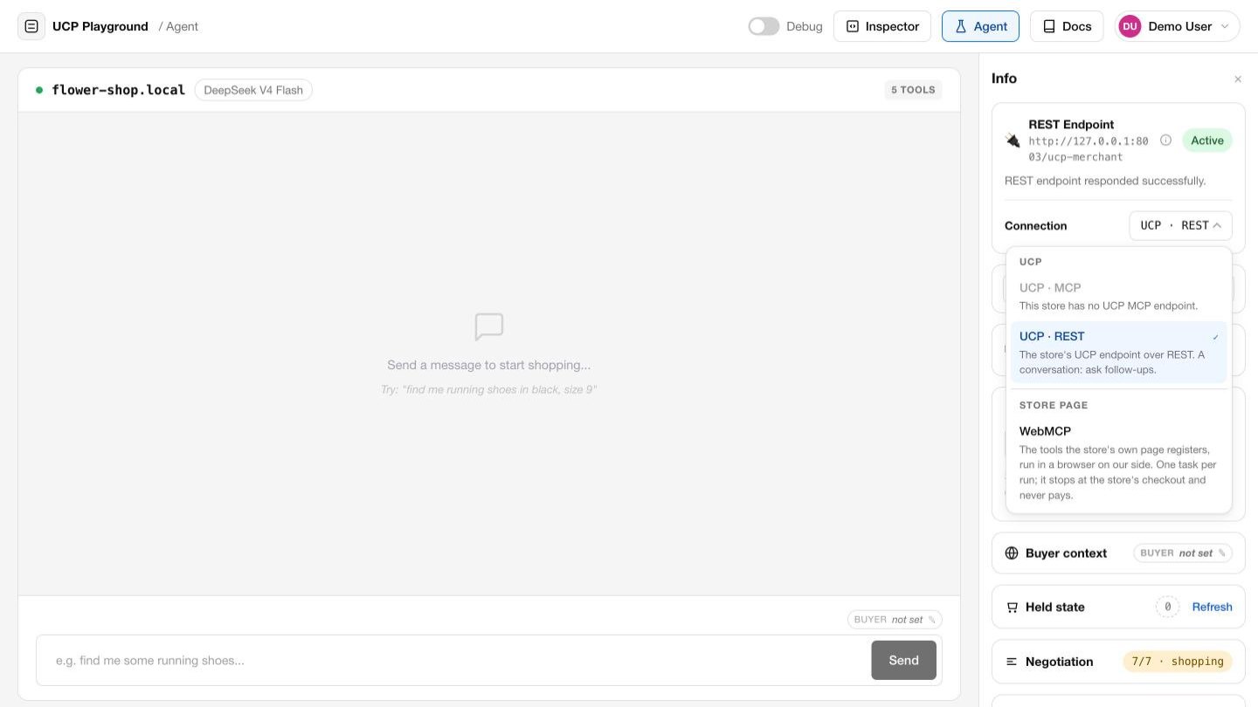
Task: Click the flower-shop.local store name
Action: tap(119, 90)
